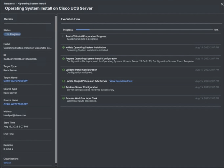
Task: Click initiator hardipat@cisco.com
Action: (x=15, y=115)
